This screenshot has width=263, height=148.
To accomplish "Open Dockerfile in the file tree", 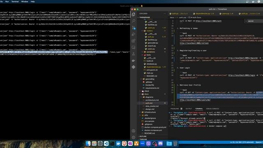I will coord(150,85).
